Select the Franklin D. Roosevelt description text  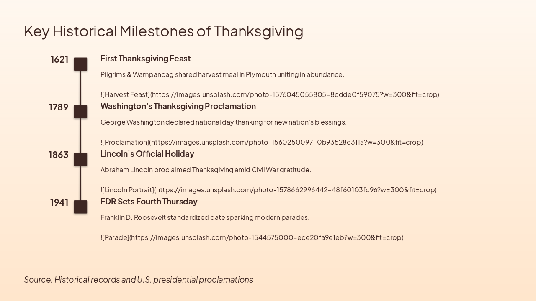click(205, 217)
